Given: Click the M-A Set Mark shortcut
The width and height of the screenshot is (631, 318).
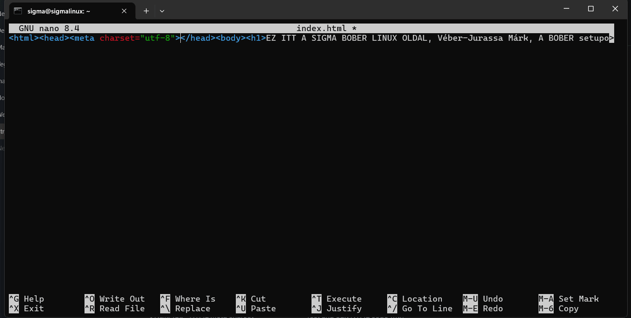Looking at the screenshot, I should pyautogui.click(x=569, y=299).
